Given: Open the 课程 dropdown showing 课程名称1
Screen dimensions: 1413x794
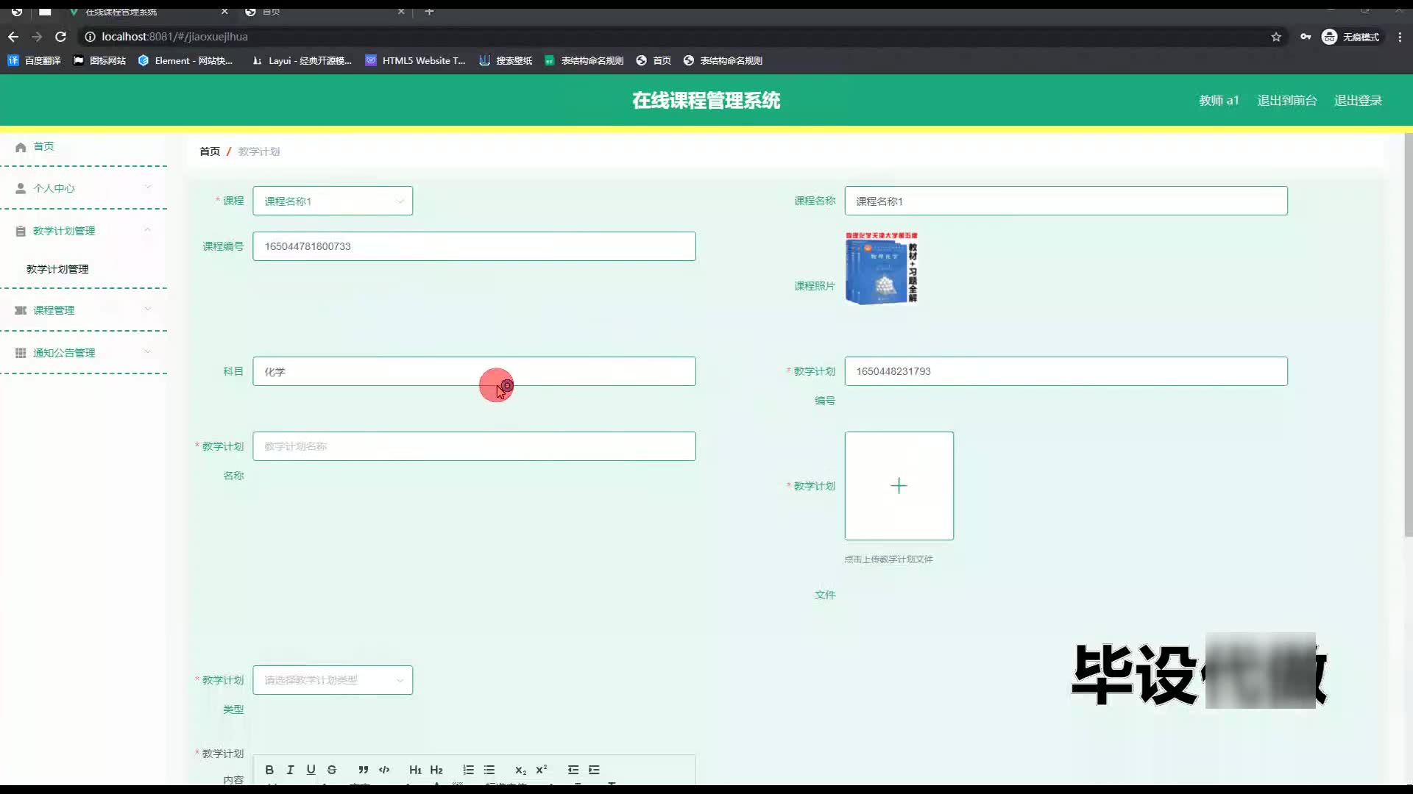Looking at the screenshot, I should pyautogui.click(x=332, y=201).
